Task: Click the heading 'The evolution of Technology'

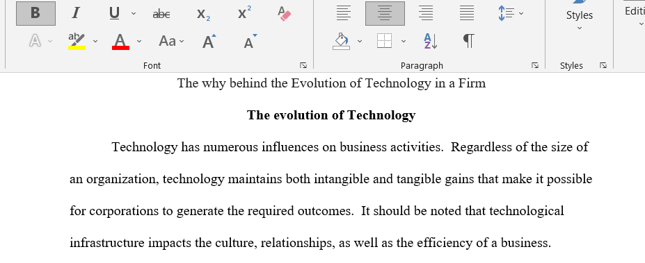Action: click(x=331, y=115)
